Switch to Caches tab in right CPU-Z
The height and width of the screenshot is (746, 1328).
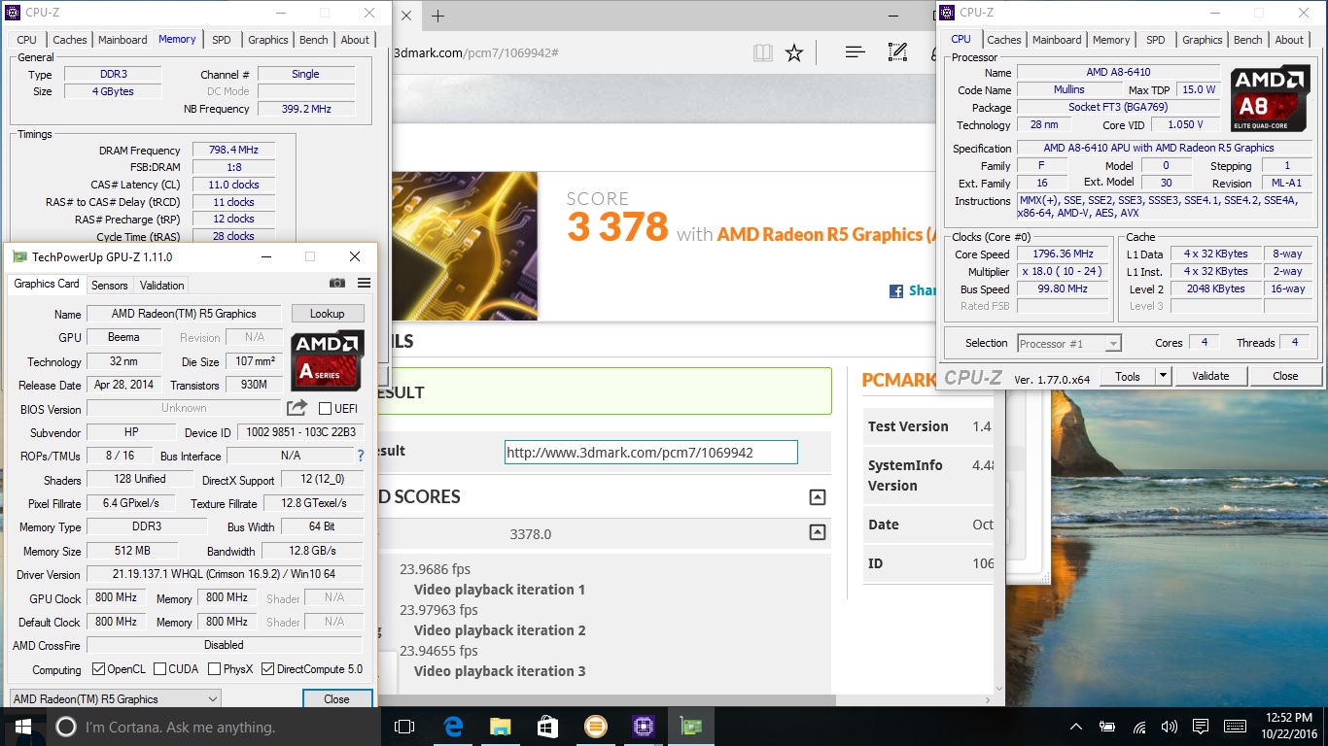1004,40
